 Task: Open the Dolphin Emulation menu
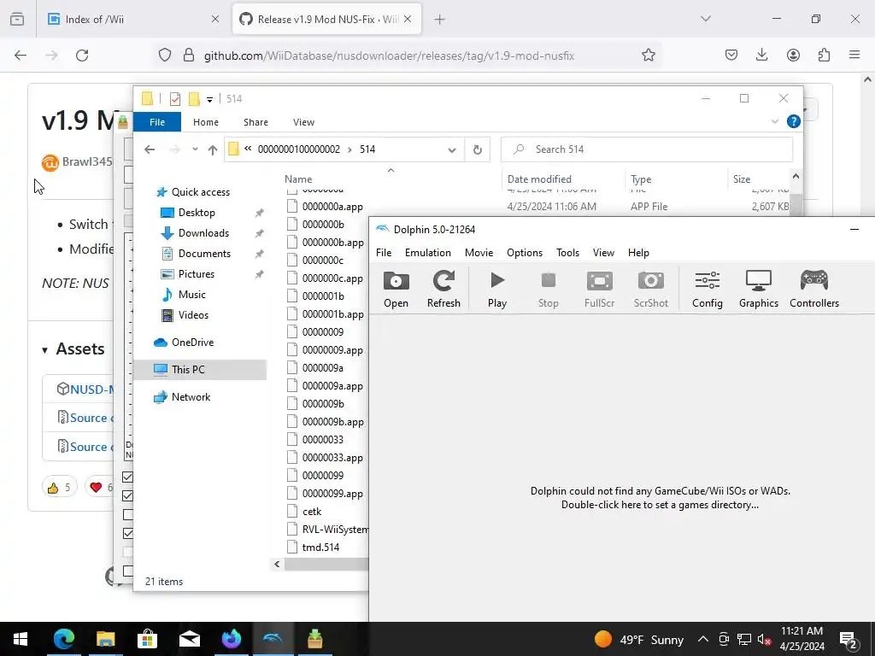pyautogui.click(x=427, y=253)
